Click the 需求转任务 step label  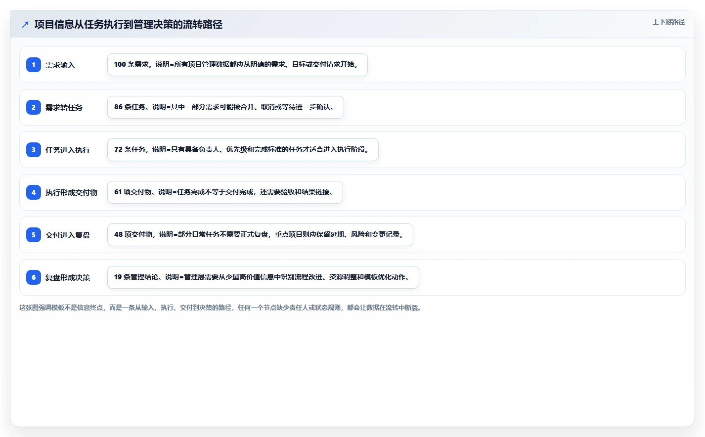point(64,108)
